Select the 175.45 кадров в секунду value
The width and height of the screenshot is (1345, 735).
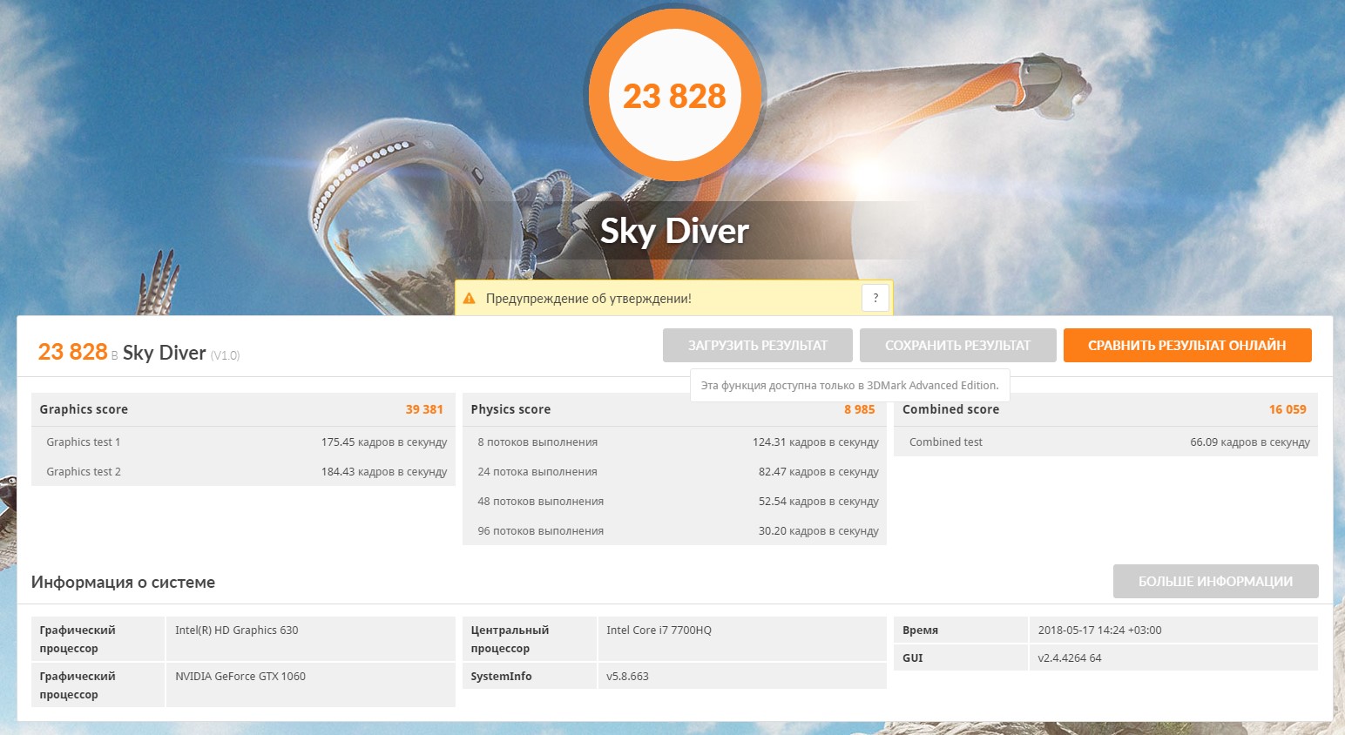(x=384, y=442)
